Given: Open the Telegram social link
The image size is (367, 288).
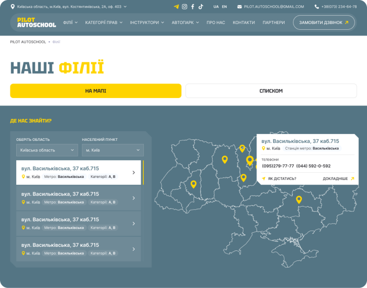Looking at the screenshot, I should [x=176, y=7].
